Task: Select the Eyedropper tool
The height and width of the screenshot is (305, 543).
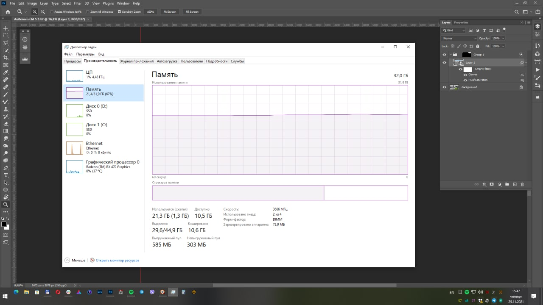Action: 6,72
